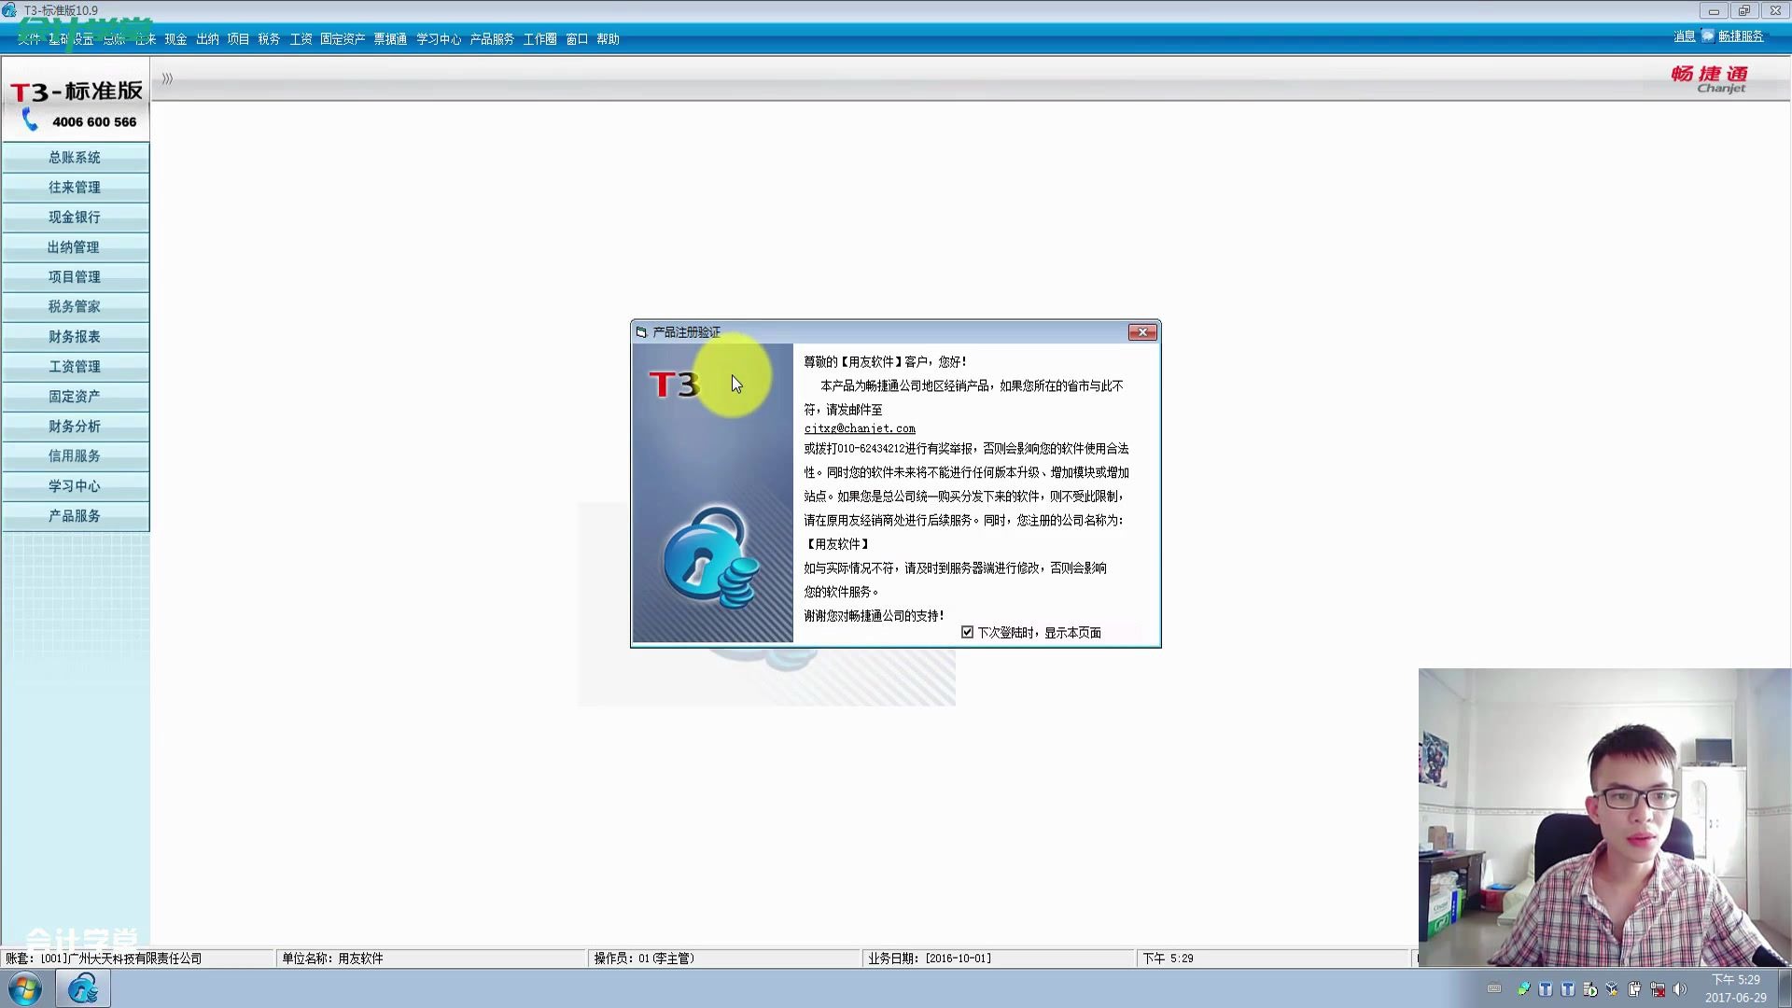The width and height of the screenshot is (1792, 1008).
Task: Select 信用服务 in the sidebar
Action: coord(75,456)
